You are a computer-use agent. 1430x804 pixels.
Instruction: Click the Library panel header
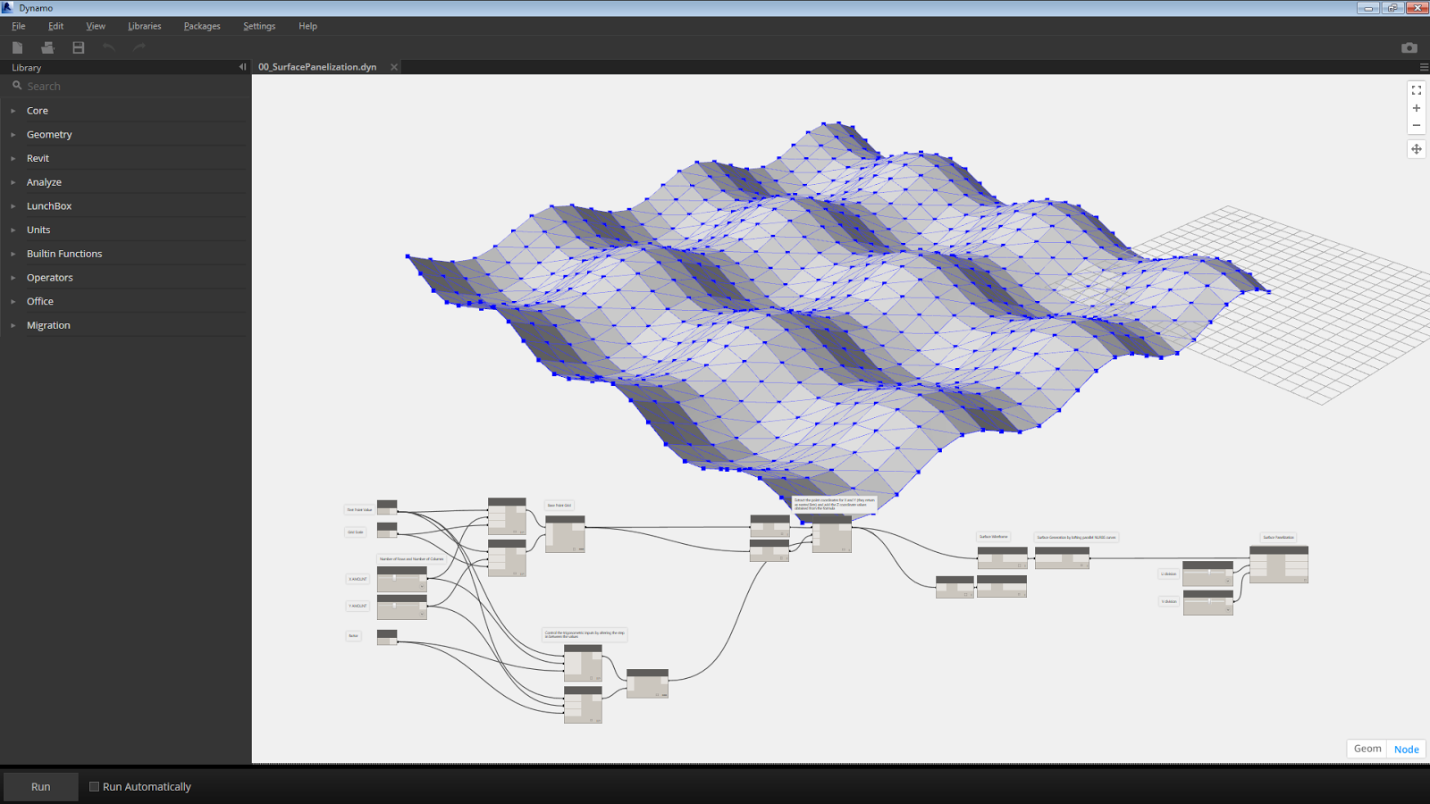pos(123,67)
